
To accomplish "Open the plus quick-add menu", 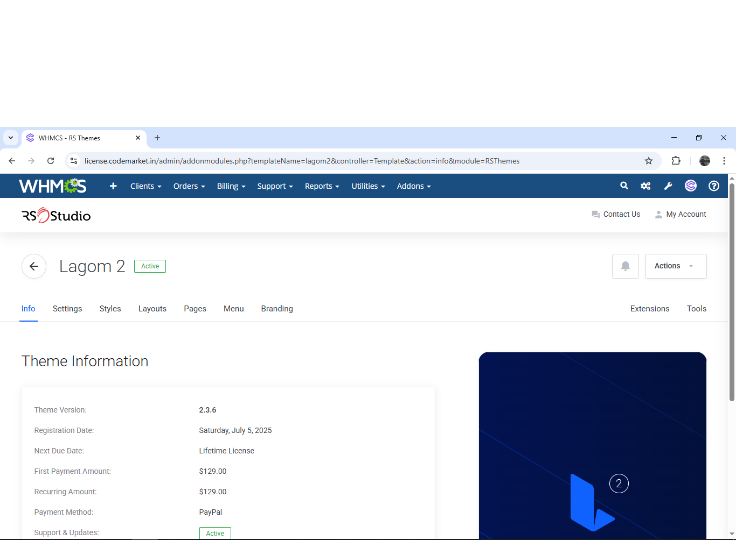I will (x=113, y=186).
